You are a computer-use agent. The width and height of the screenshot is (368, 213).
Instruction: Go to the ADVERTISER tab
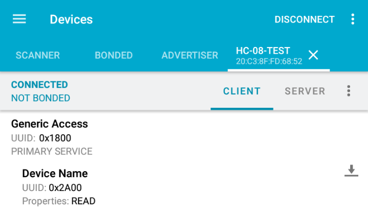(x=190, y=55)
